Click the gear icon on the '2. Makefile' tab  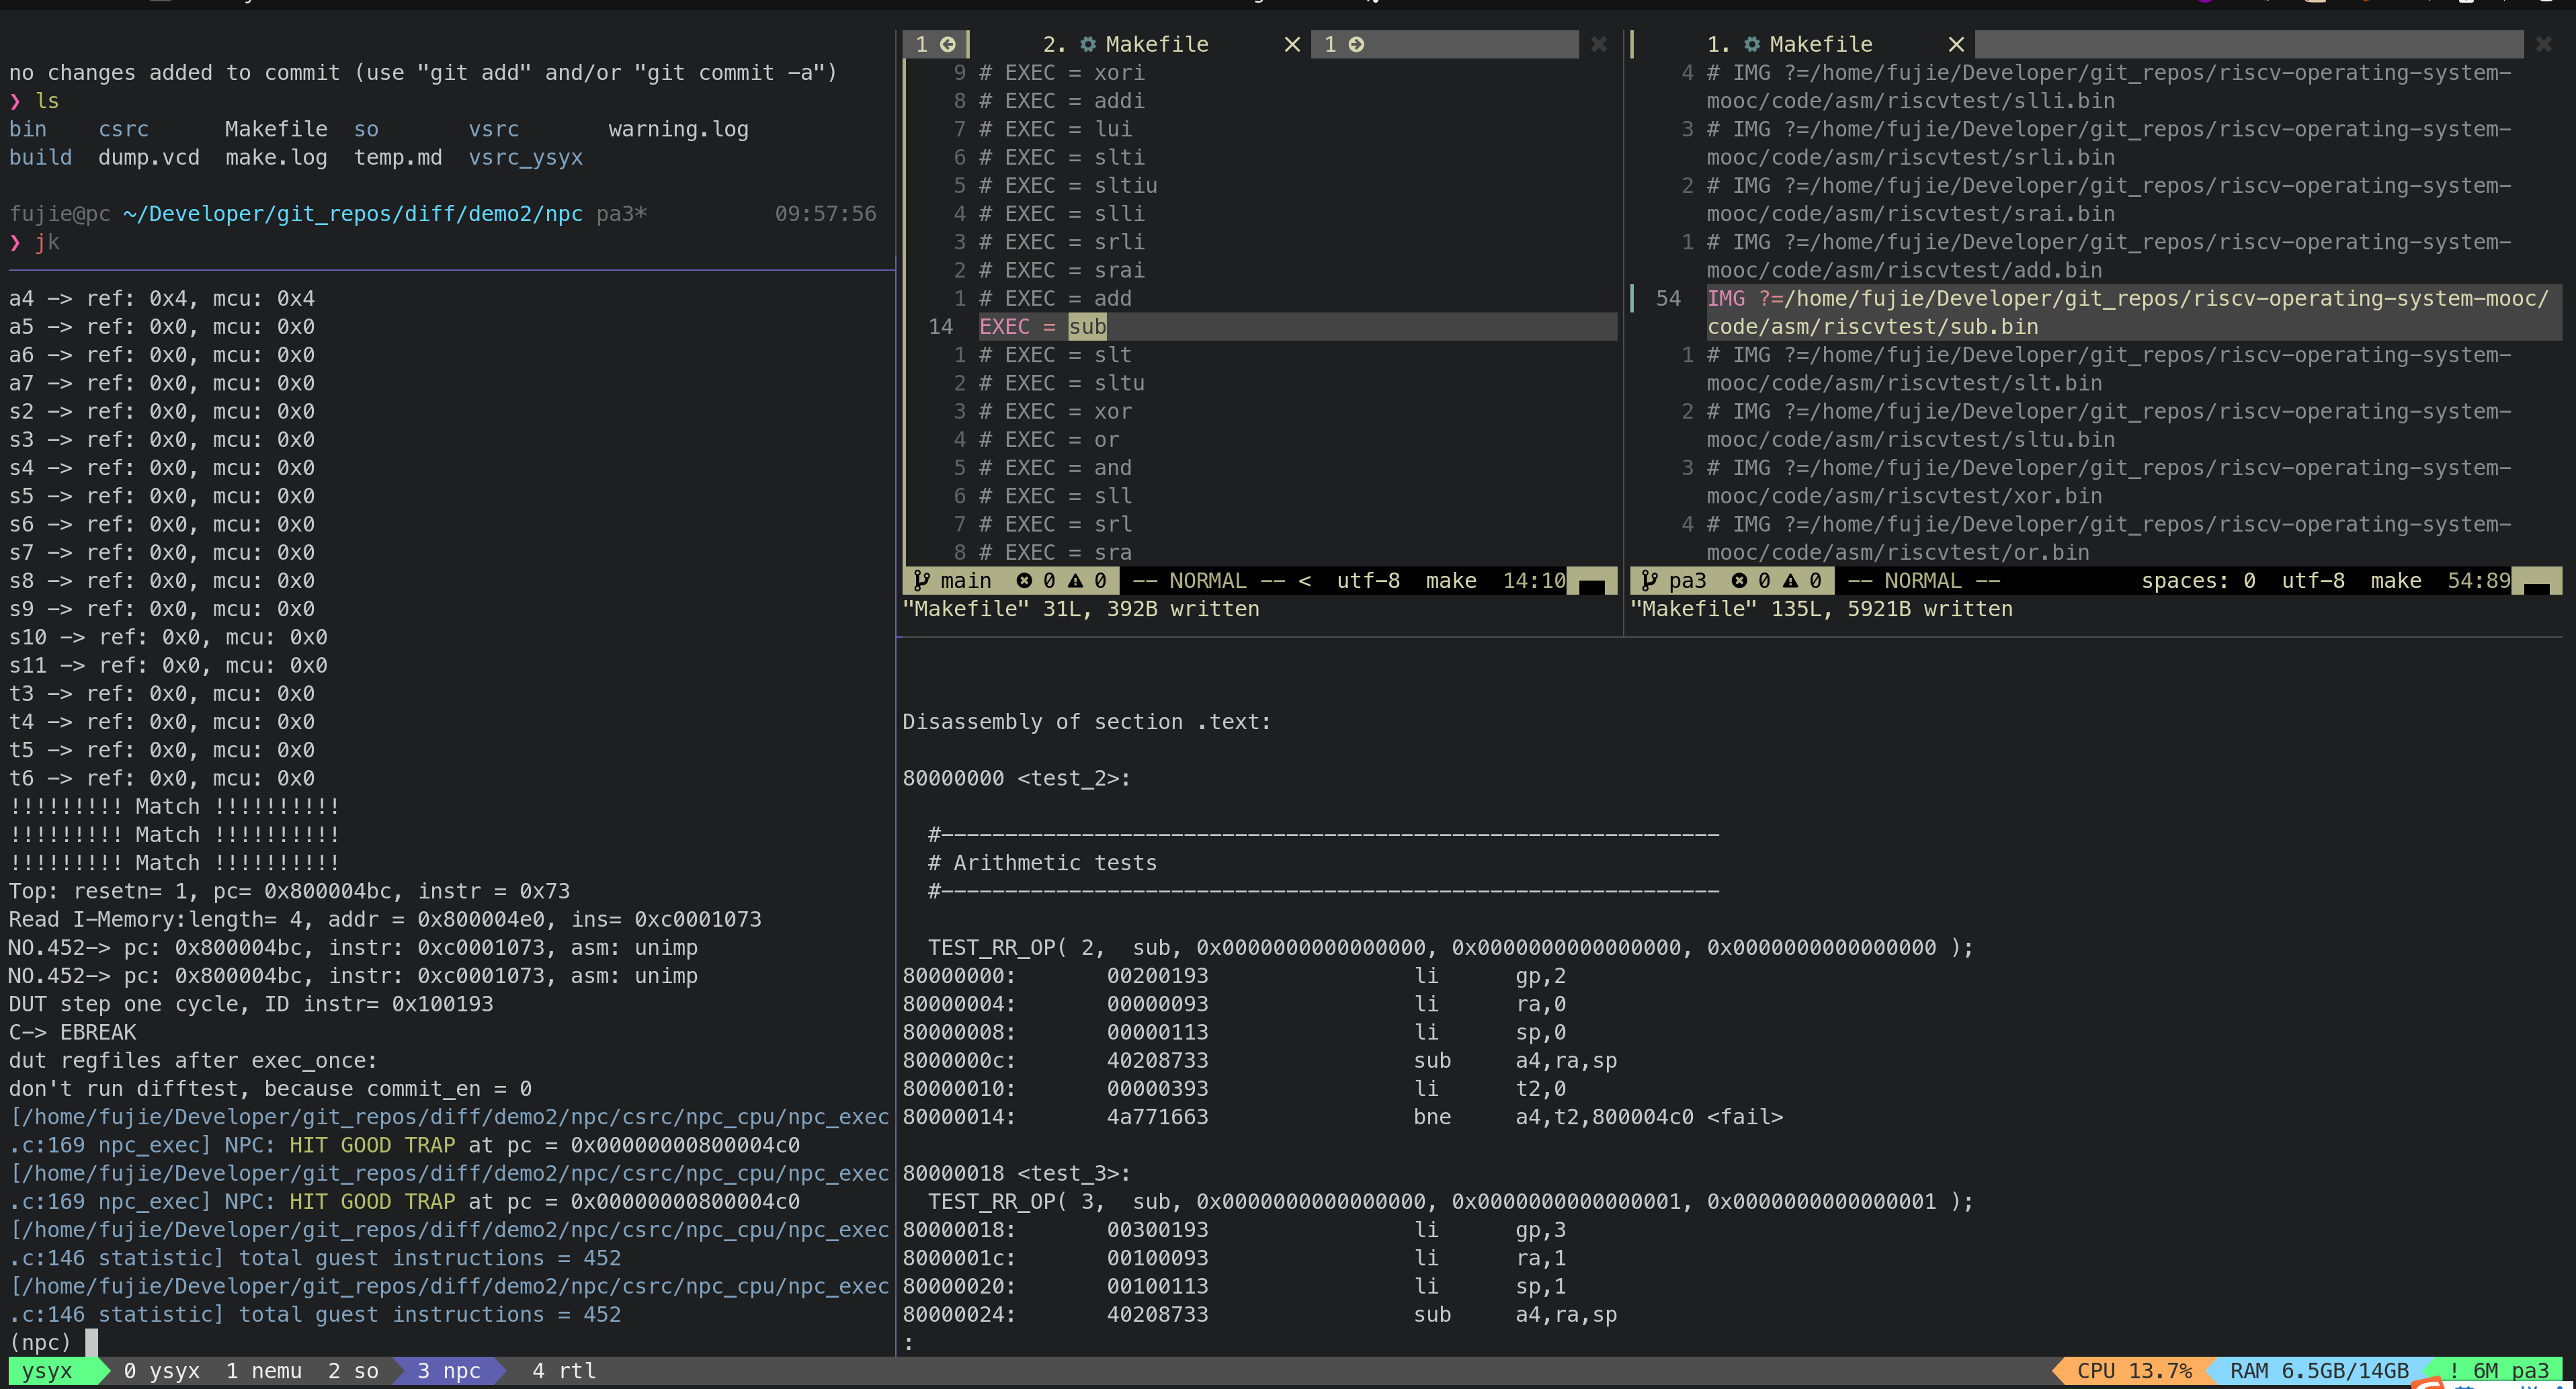tap(1088, 44)
